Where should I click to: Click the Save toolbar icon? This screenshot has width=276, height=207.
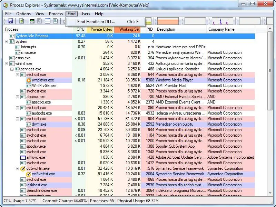[10, 21]
